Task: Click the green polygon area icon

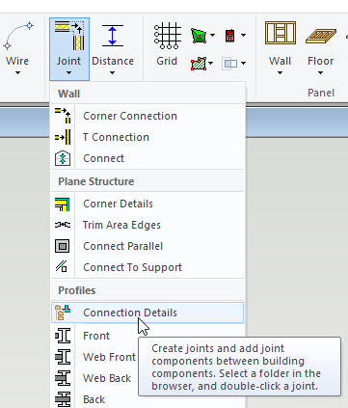Action: coord(199,36)
